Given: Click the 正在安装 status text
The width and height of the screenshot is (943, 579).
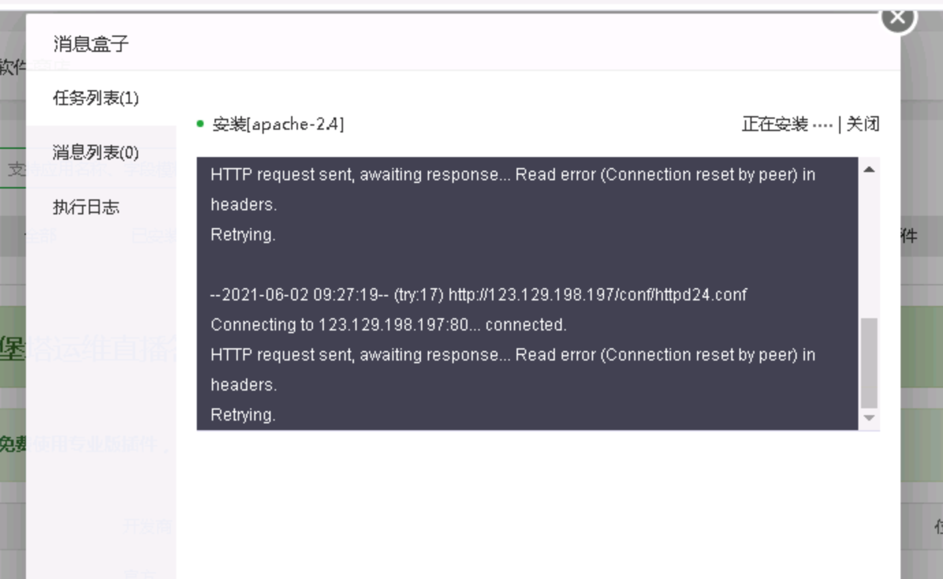Looking at the screenshot, I should pos(776,124).
